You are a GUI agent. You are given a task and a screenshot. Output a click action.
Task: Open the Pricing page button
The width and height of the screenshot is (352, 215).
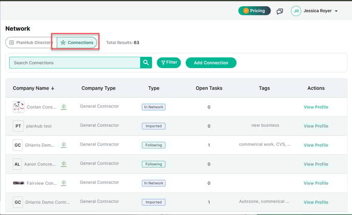tap(254, 11)
